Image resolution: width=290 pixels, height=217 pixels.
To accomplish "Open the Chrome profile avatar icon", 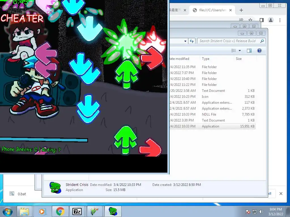I will [270, 20].
